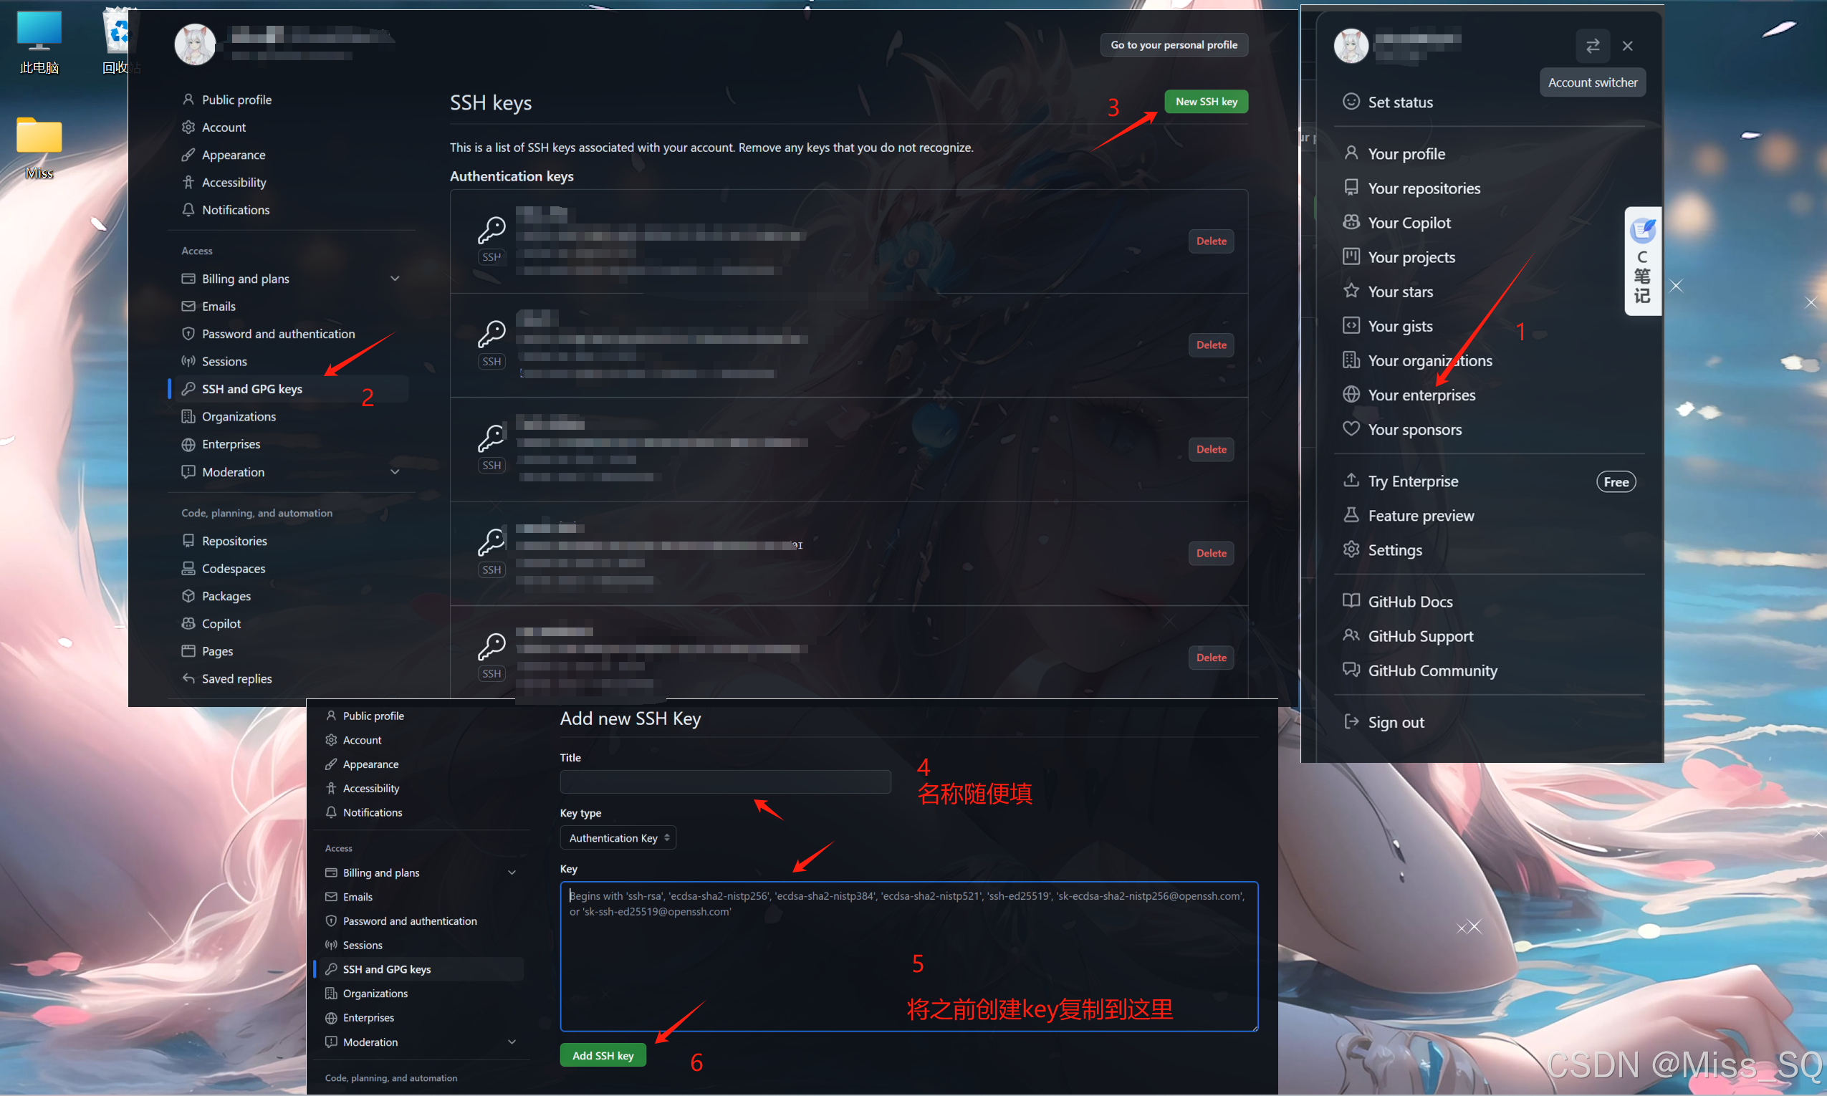Open GitHub Docs book icon link

[1351, 600]
